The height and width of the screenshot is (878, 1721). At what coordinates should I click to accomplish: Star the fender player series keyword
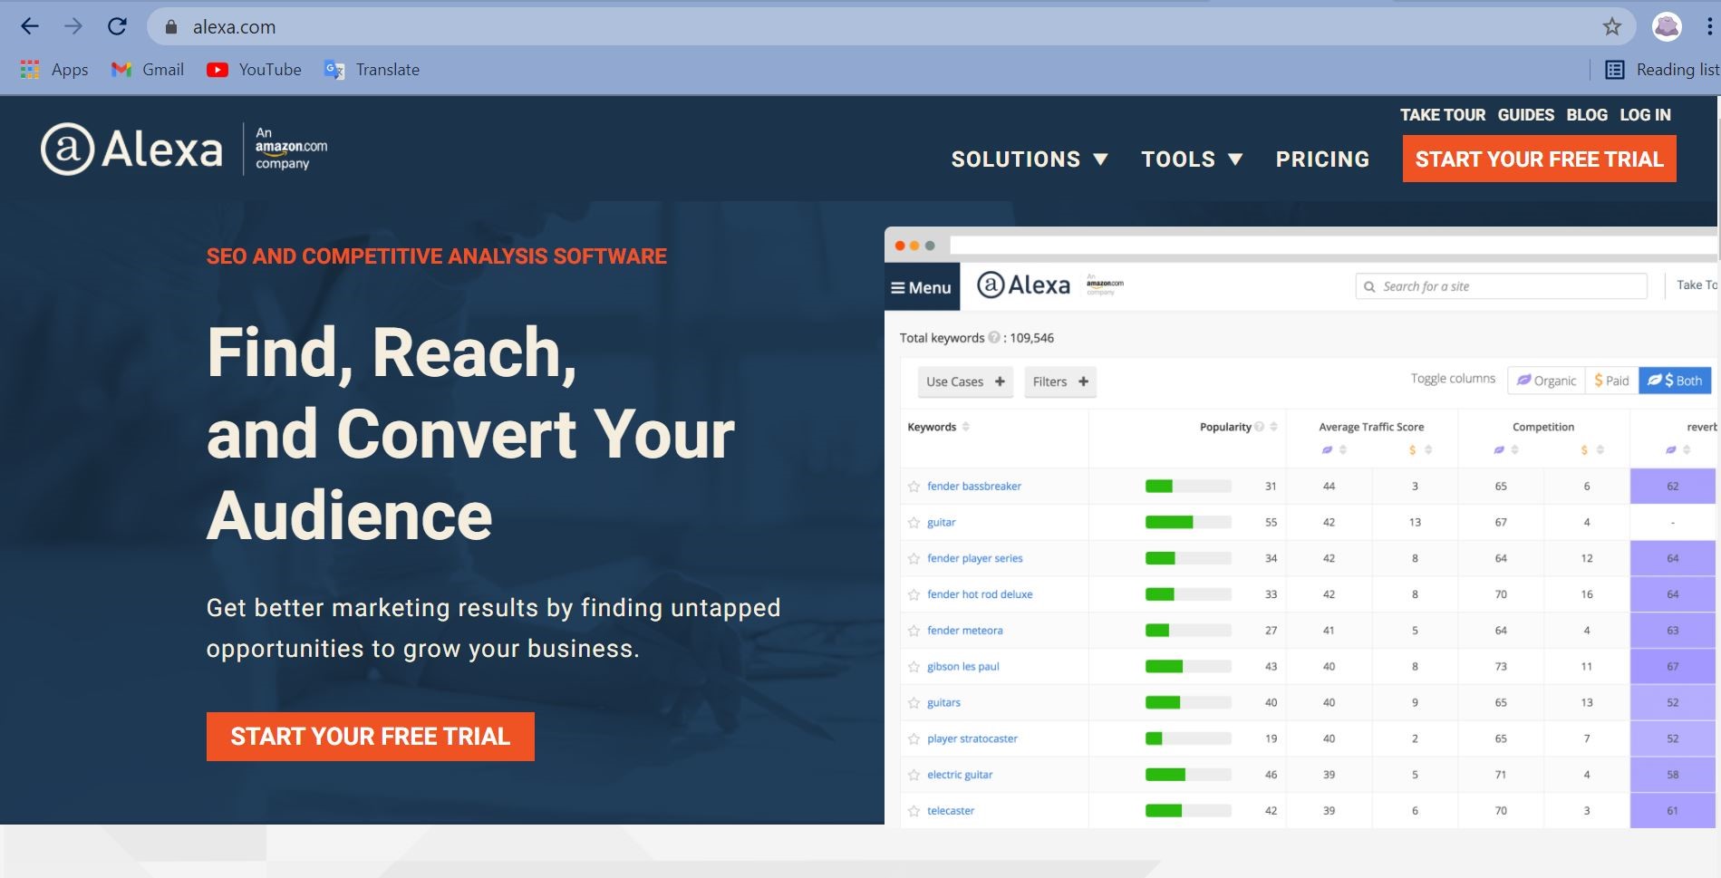pos(914,559)
